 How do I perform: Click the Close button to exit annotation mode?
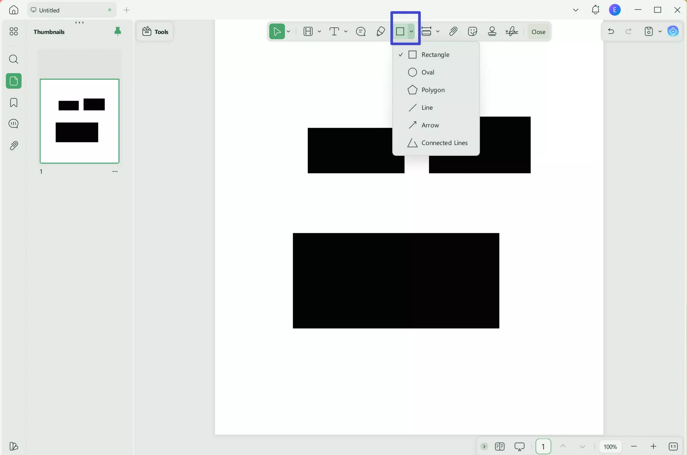(538, 31)
